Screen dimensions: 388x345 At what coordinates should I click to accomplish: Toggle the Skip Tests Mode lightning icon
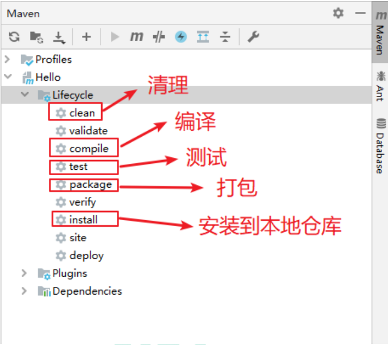(x=181, y=37)
